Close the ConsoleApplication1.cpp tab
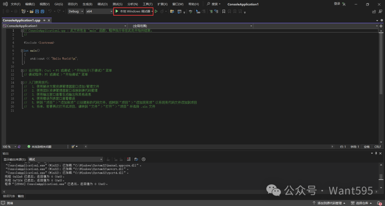Viewport: 385px width, 206px height. point(48,20)
